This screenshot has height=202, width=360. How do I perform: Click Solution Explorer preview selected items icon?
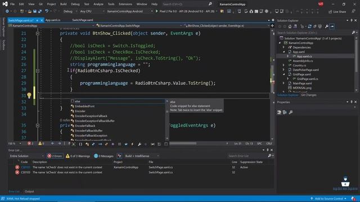point(332,26)
